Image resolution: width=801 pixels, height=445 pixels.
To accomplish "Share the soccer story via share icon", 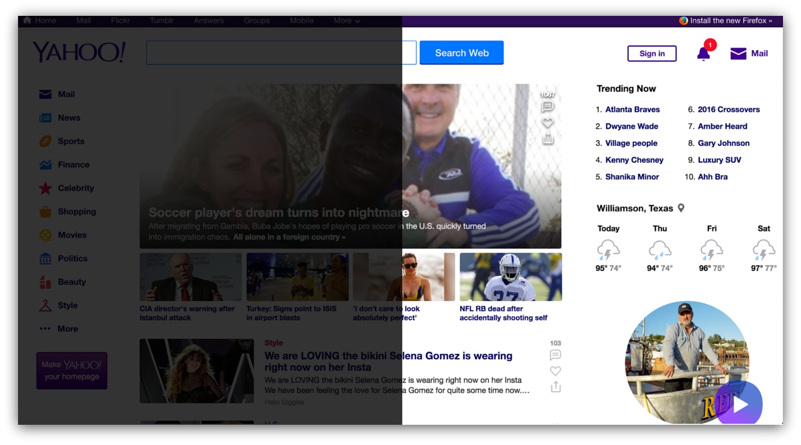I will point(547,138).
